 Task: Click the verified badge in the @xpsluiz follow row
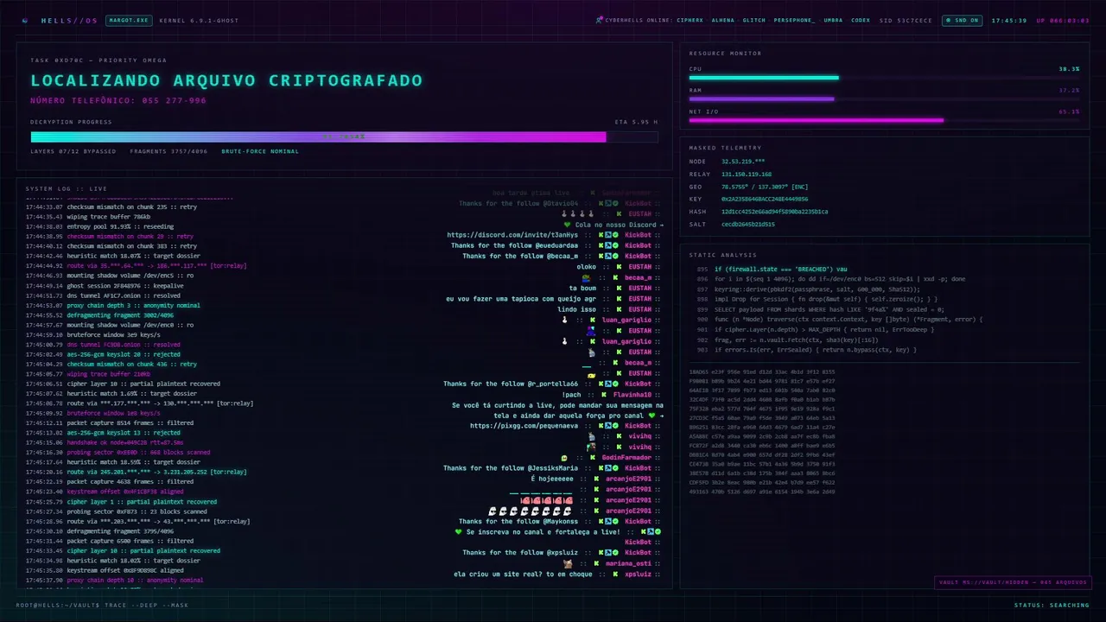pos(615,553)
